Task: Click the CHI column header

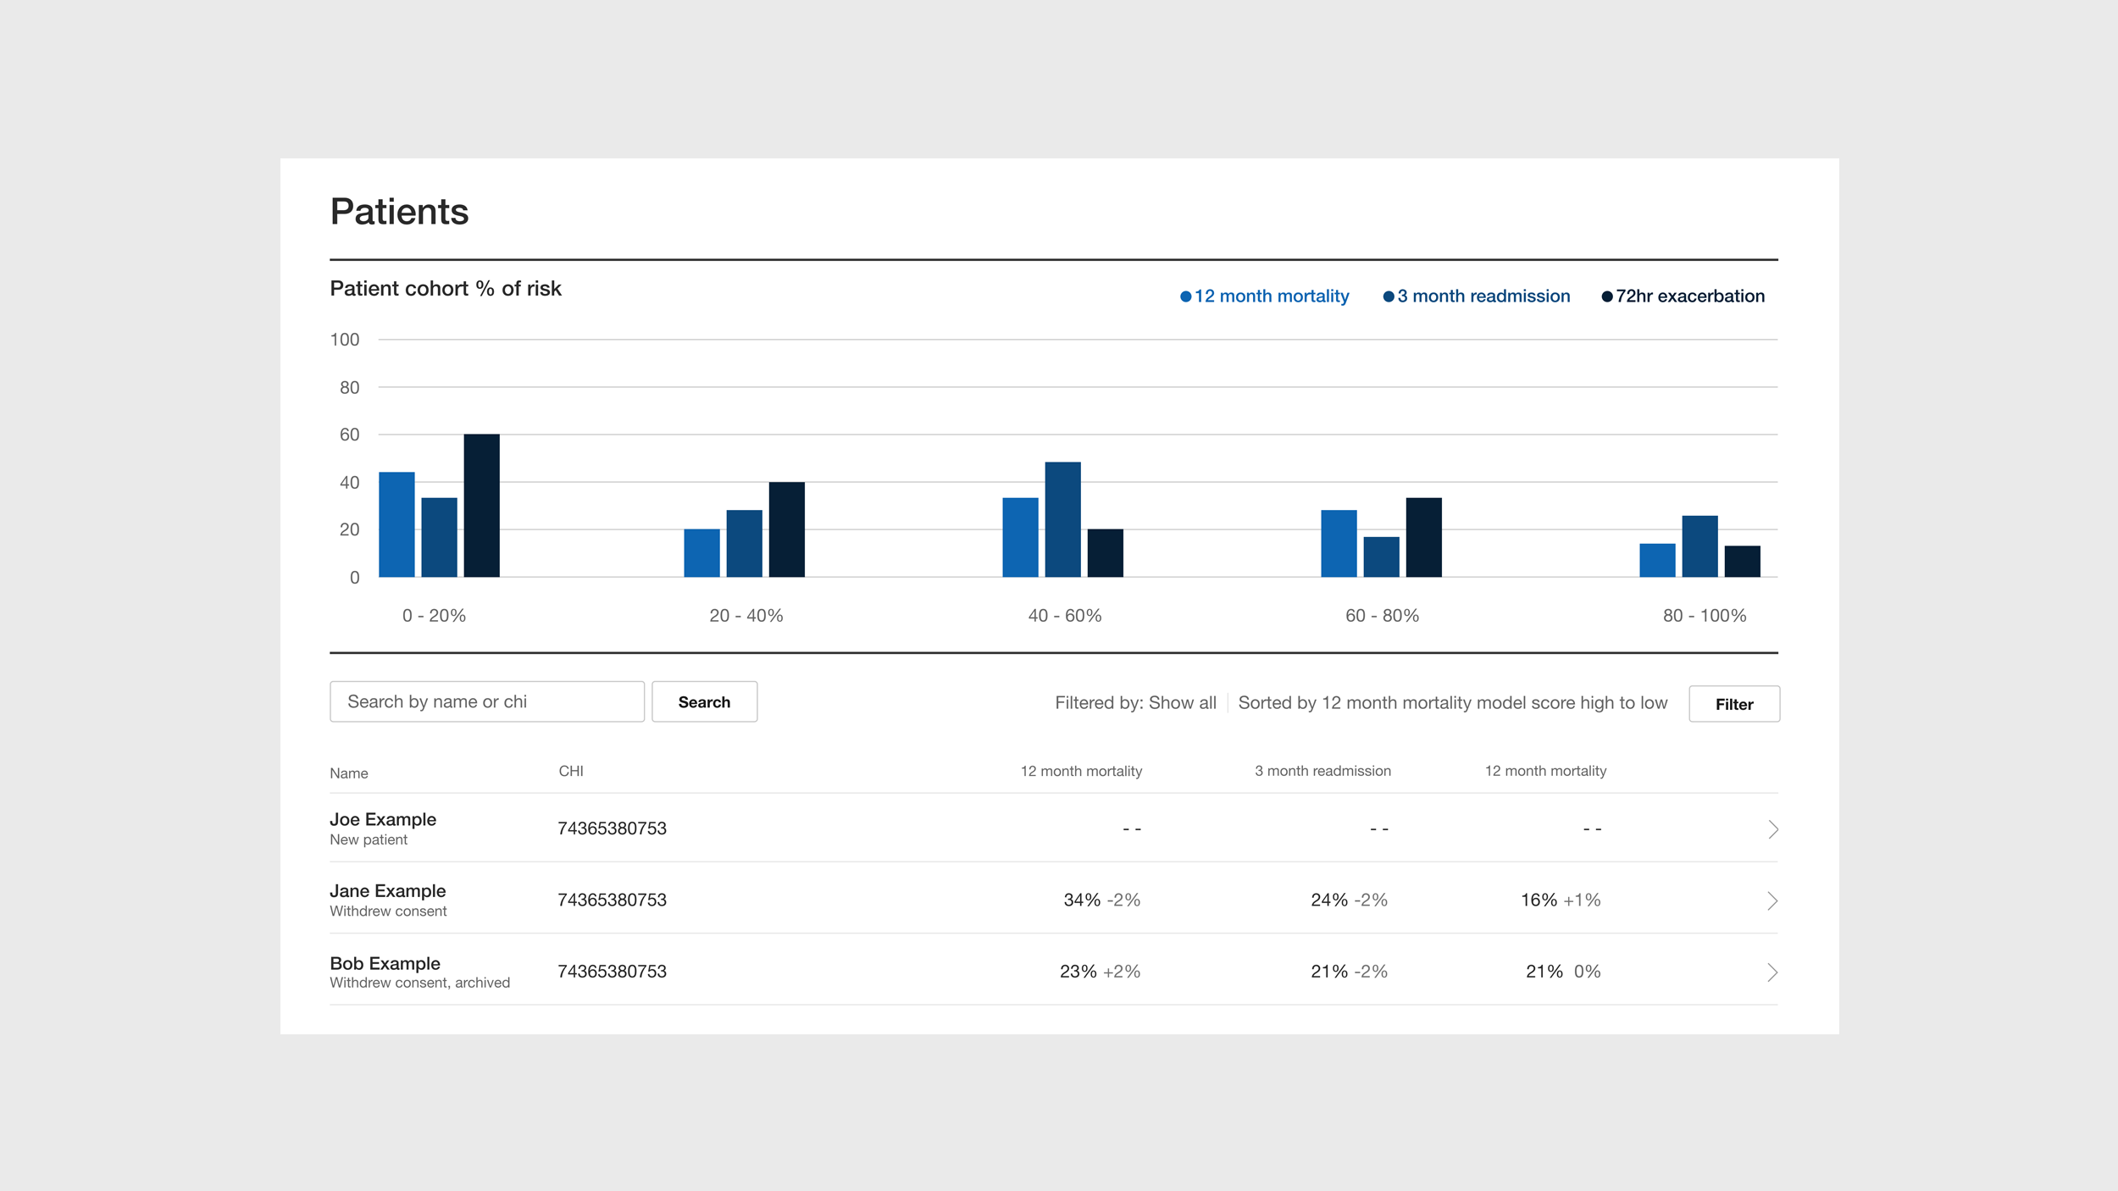Action: (x=571, y=771)
